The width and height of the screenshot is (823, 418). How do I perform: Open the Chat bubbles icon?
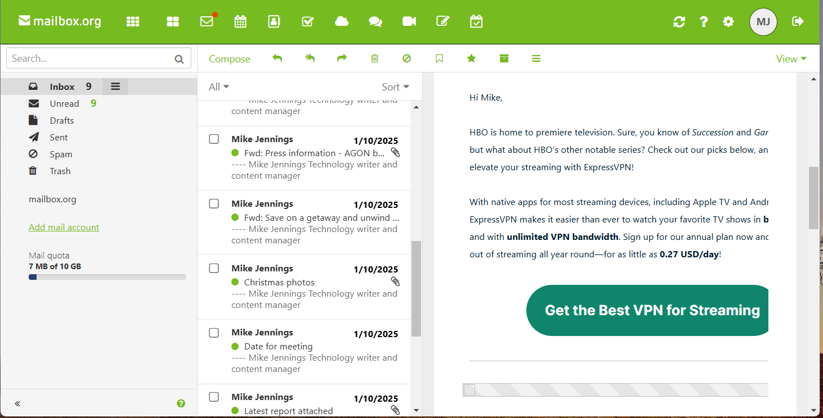click(x=375, y=21)
